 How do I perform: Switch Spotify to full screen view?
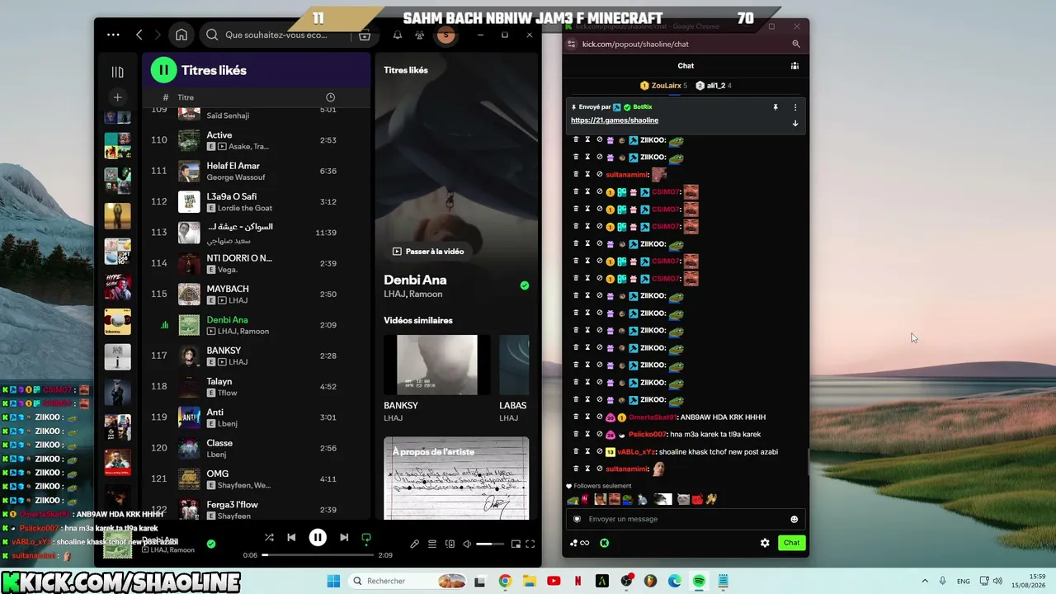[530, 544]
